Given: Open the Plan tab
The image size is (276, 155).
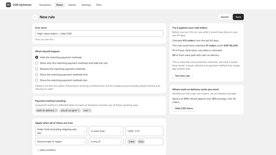Looking at the screenshot, I should (x=99, y=5).
